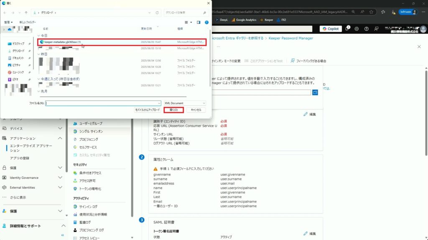Select アプリの登録 in left navigation
Screen dimensions: 428x240
coord(19,158)
